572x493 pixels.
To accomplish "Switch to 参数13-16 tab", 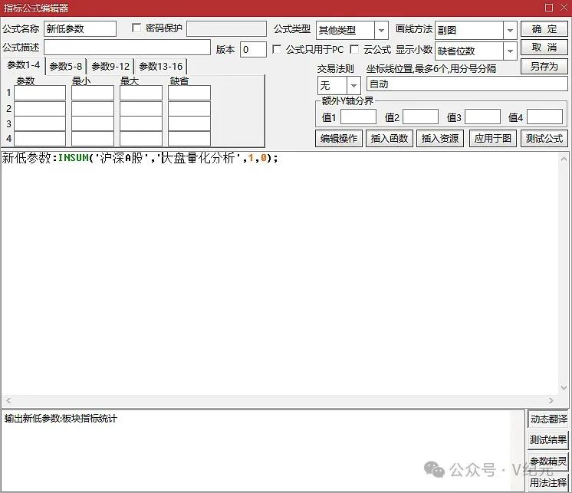I will [x=160, y=67].
